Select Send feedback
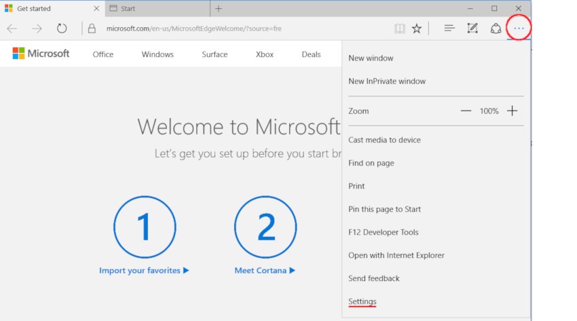Viewport: 577px width, 321px height. [373, 278]
